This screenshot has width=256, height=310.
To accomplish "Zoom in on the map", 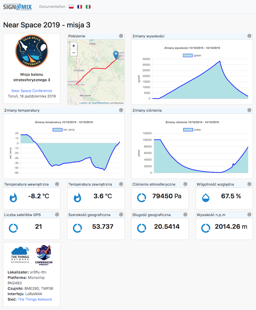I will click(x=74, y=46).
